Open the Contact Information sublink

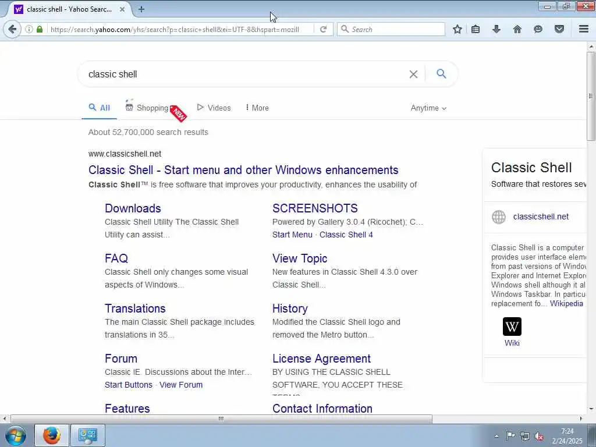[322, 409]
